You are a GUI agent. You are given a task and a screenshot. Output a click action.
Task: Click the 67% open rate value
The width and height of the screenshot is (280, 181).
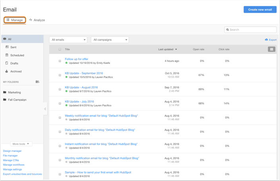[201, 75]
